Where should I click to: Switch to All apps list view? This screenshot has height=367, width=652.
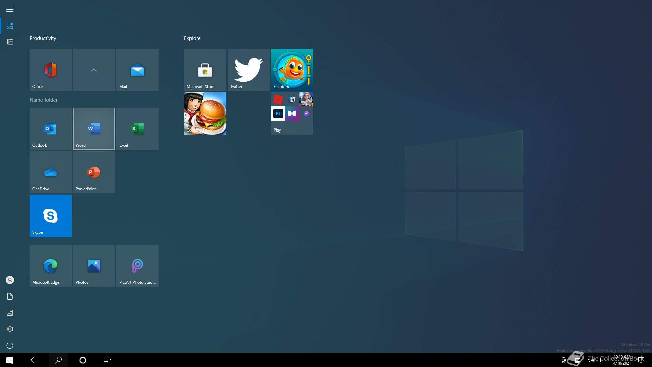coord(10,42)
